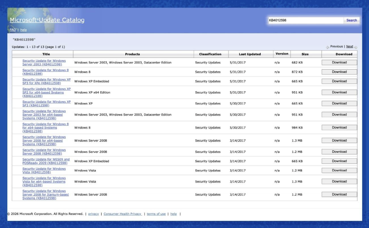Open Windows XP SP3 for XPe update link
Viewport: 369px width, 228px height.
(x=46, y=81)
